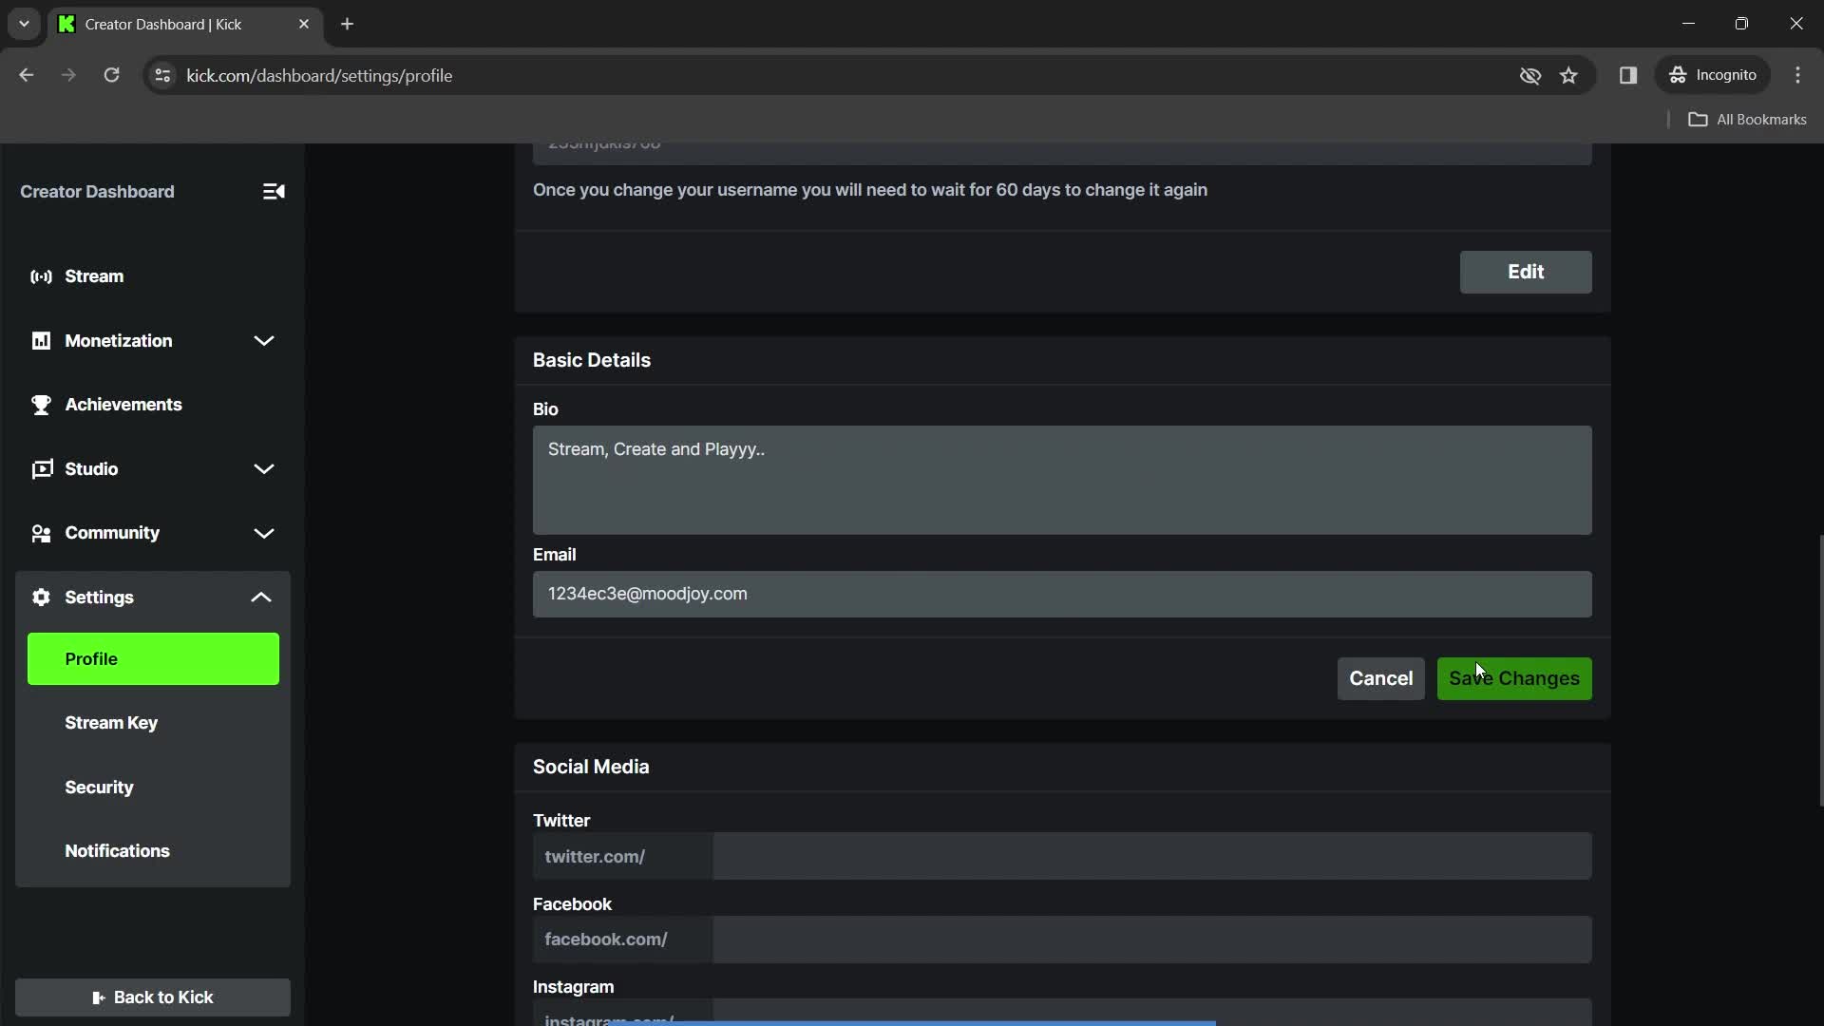
Task: Click the Bio text input field
Action: pyautogui.click(x=1062, y=480)
